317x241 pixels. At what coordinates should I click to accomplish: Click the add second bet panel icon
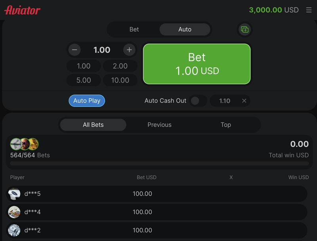245,29
